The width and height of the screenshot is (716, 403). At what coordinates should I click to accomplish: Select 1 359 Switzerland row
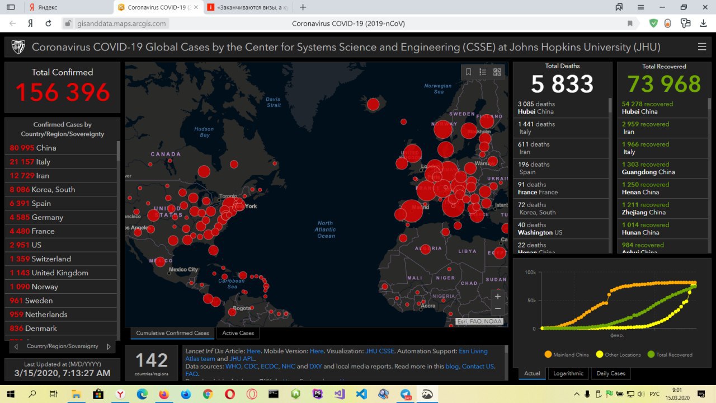click(62, 259)
